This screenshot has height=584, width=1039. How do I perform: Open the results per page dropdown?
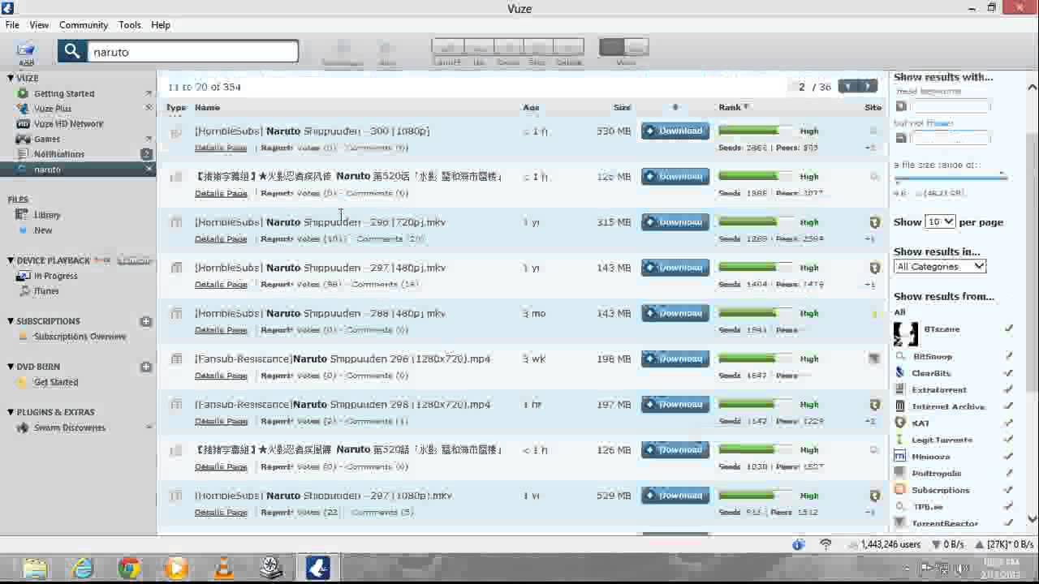click(940, 221)
